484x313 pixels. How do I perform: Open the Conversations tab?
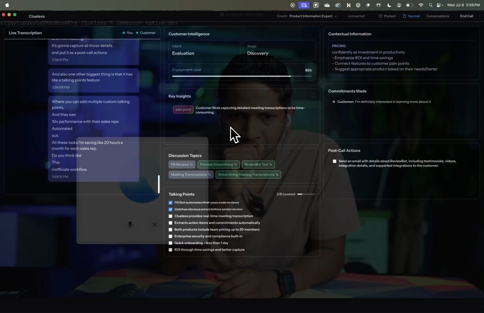click(x=437, y=16)
